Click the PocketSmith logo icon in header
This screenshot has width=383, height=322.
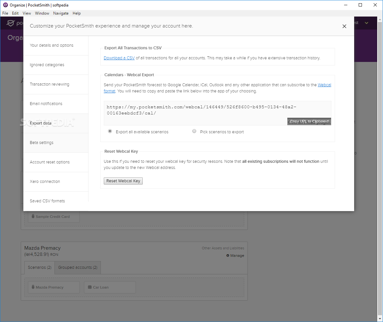[10, 23]
